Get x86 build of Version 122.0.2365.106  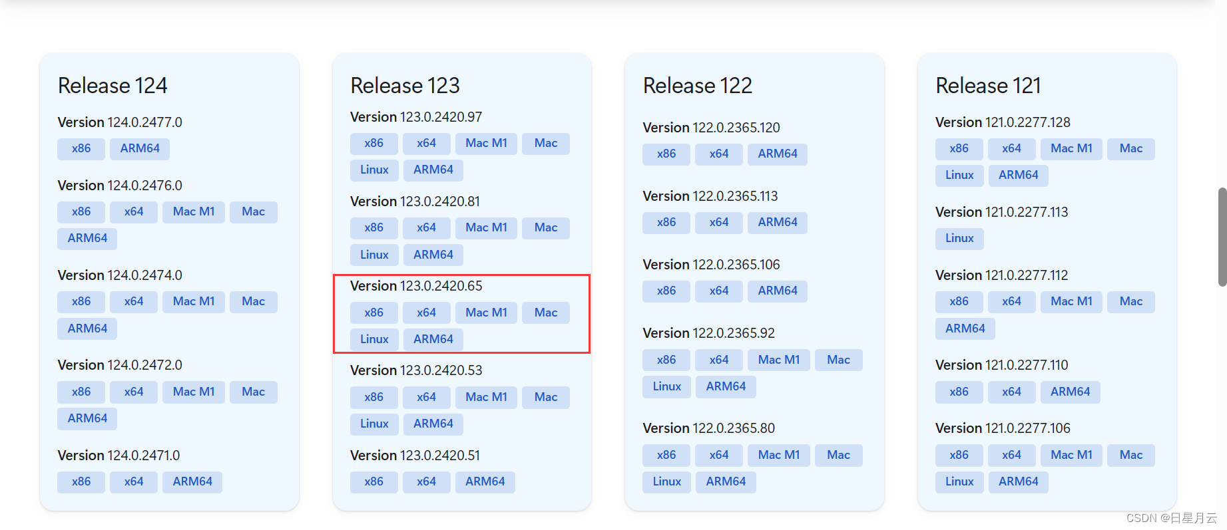[666, 291]
